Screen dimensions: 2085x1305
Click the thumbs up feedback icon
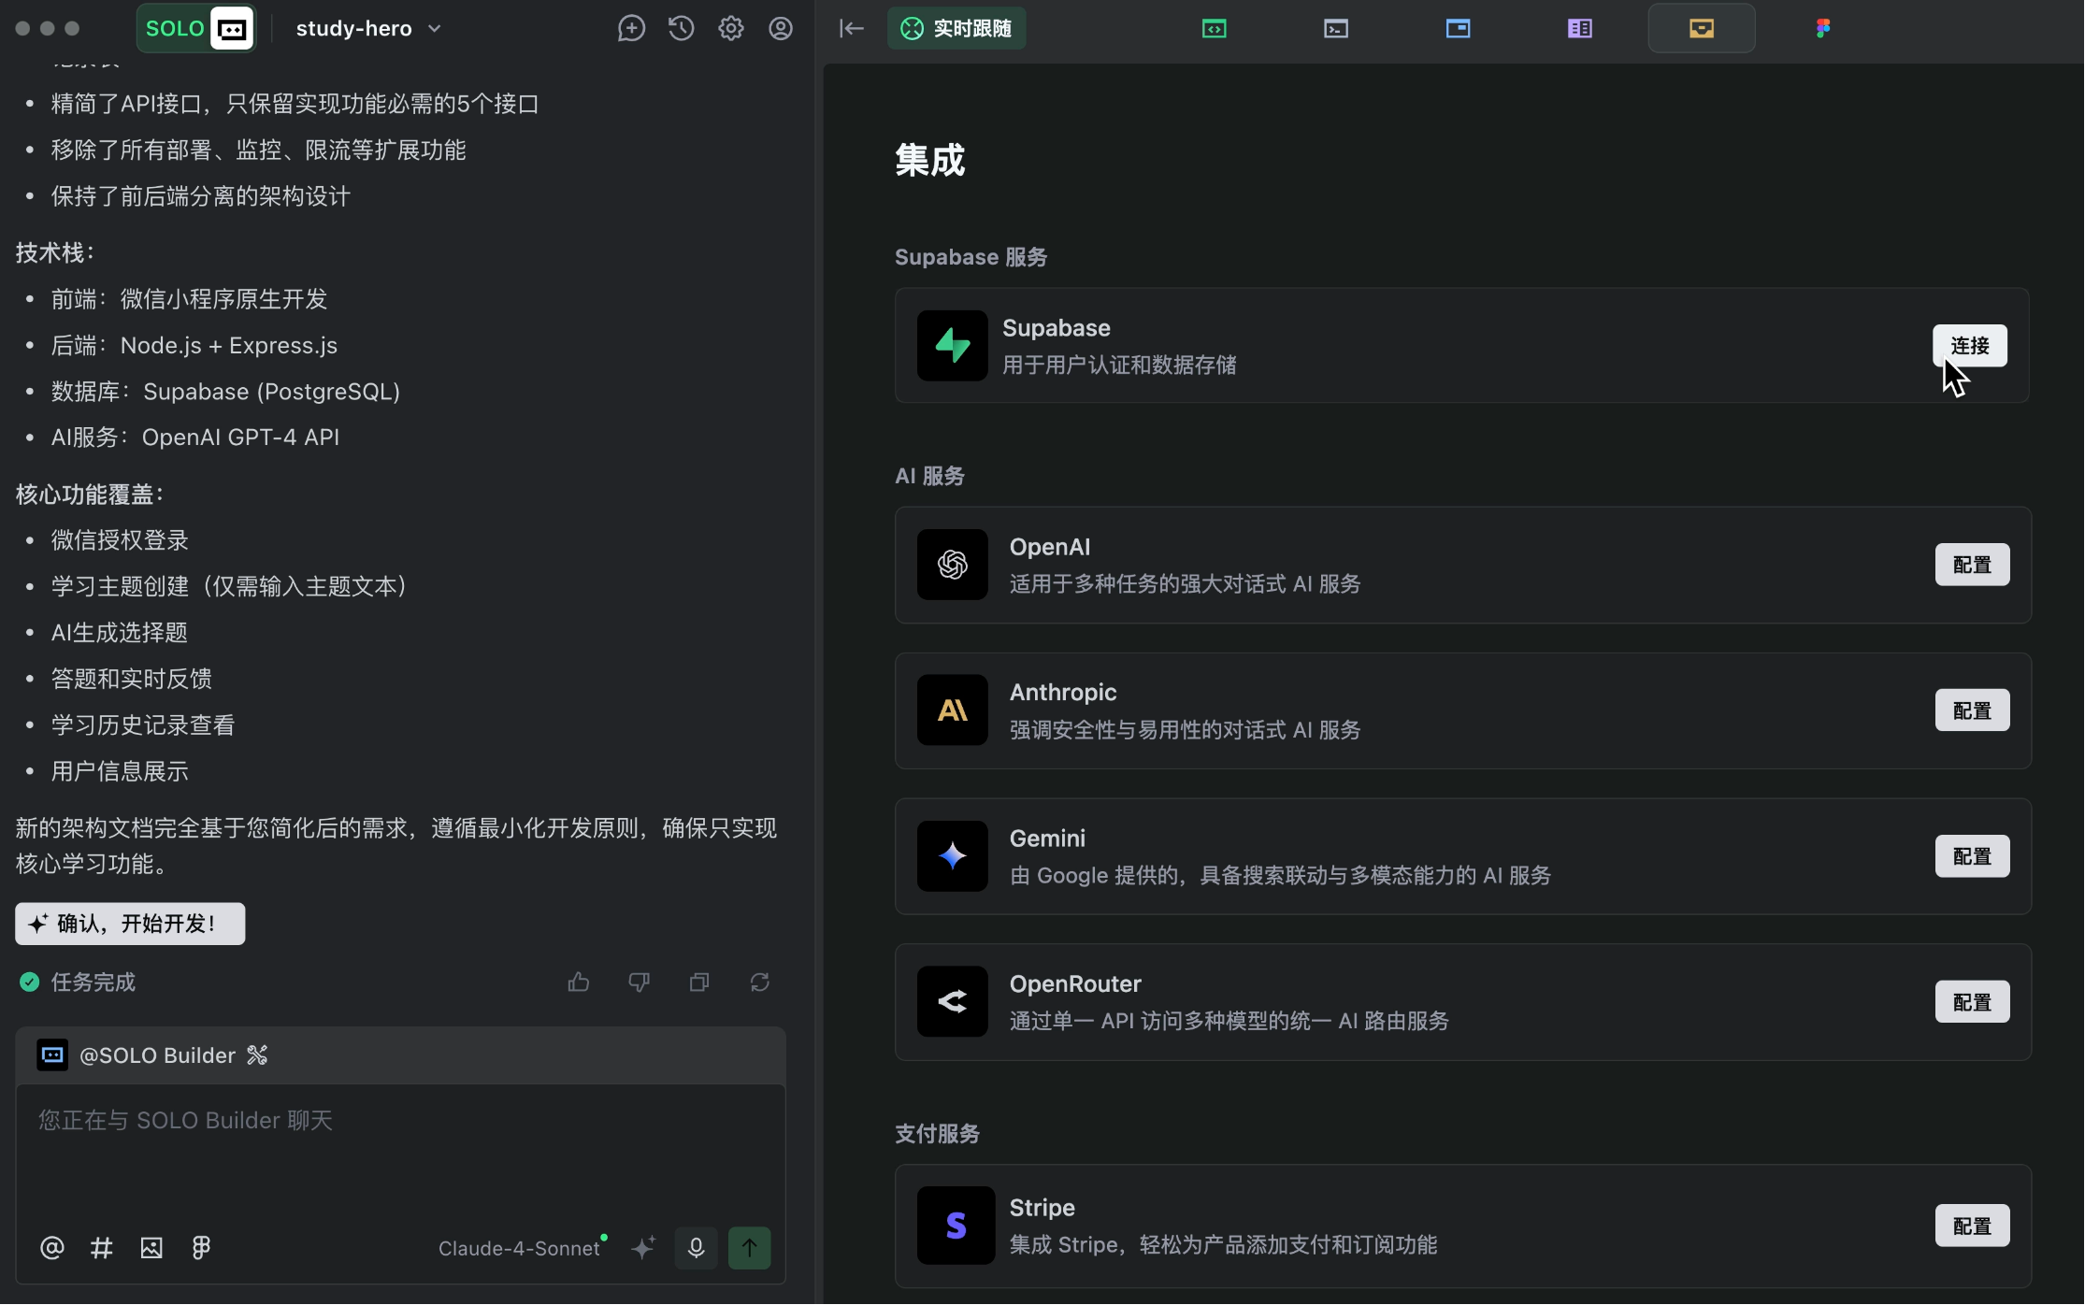click(x=579, y=982)
